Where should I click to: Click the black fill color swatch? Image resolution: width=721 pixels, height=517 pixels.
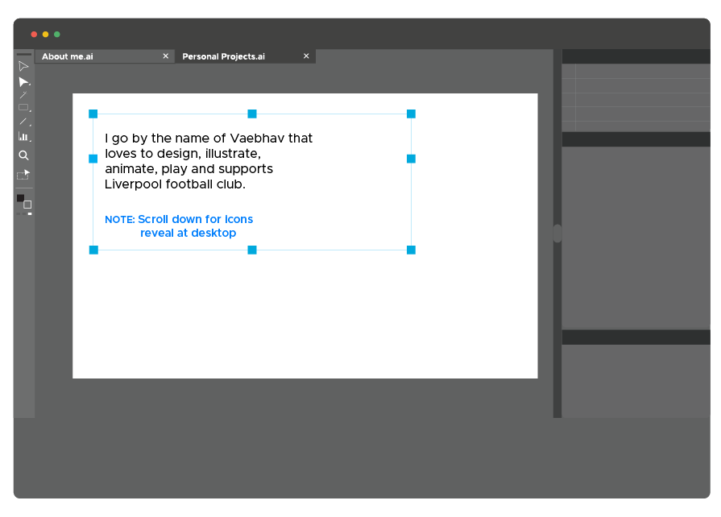click(20, 198)
